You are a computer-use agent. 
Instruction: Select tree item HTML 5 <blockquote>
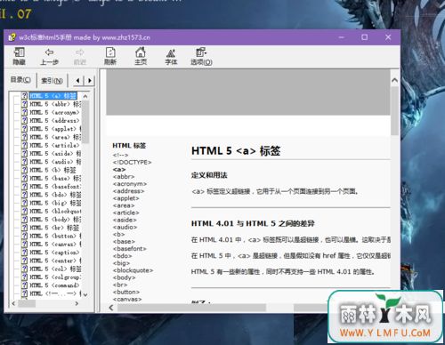click(55, 212)
